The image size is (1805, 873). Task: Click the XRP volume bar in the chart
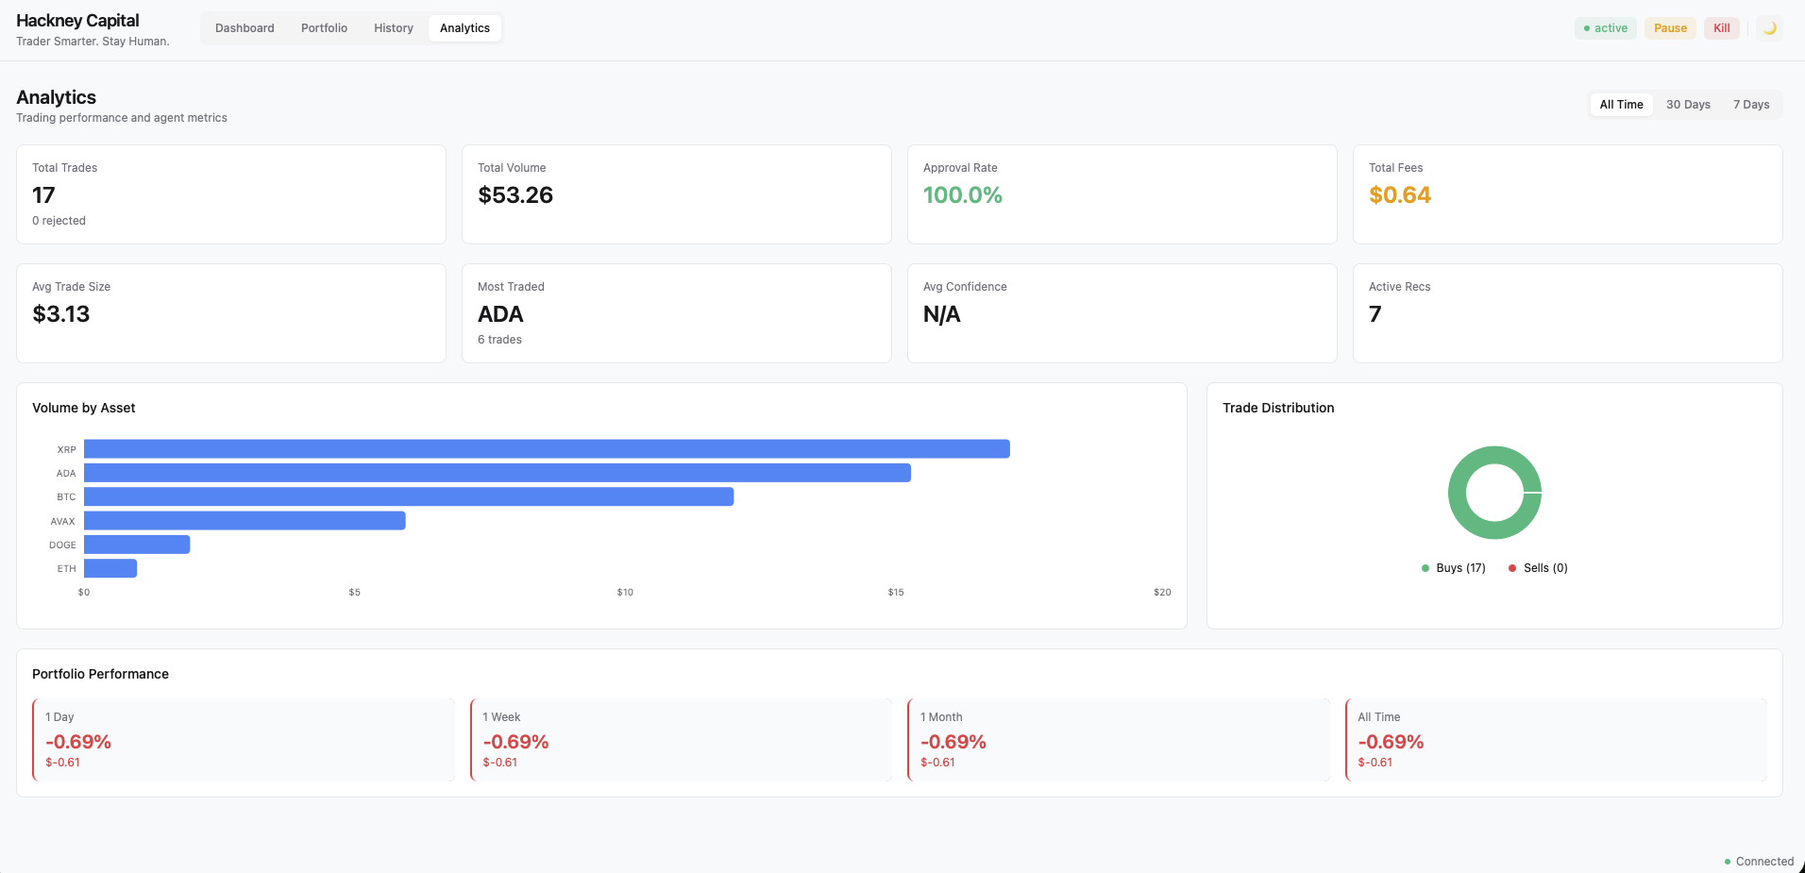pyautogui.click(x=546, y=448)
